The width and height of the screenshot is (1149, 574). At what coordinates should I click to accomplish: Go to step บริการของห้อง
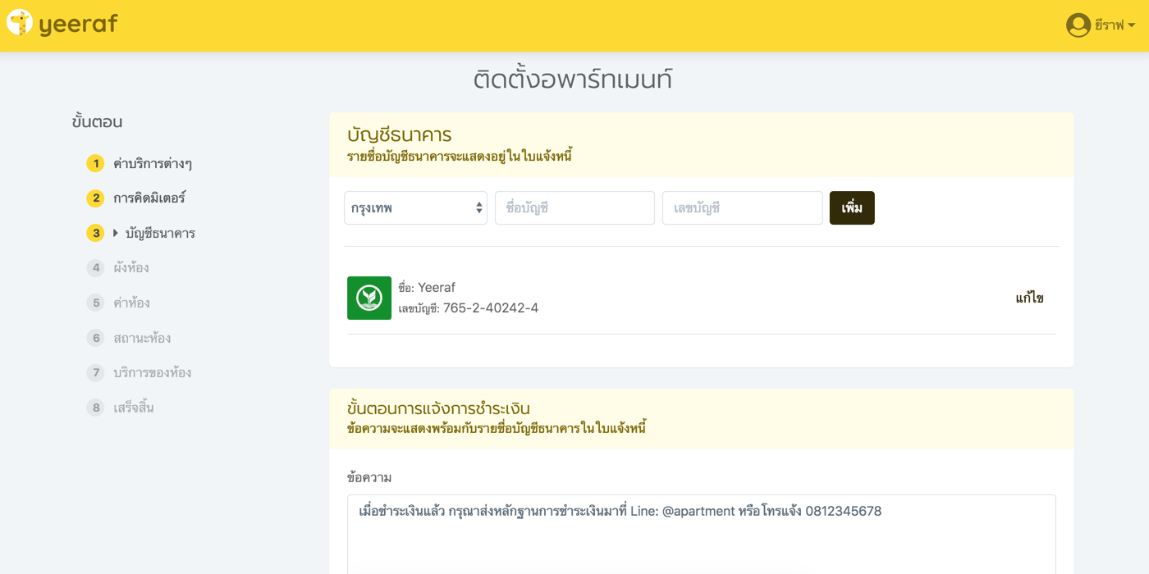coord(153,372)
